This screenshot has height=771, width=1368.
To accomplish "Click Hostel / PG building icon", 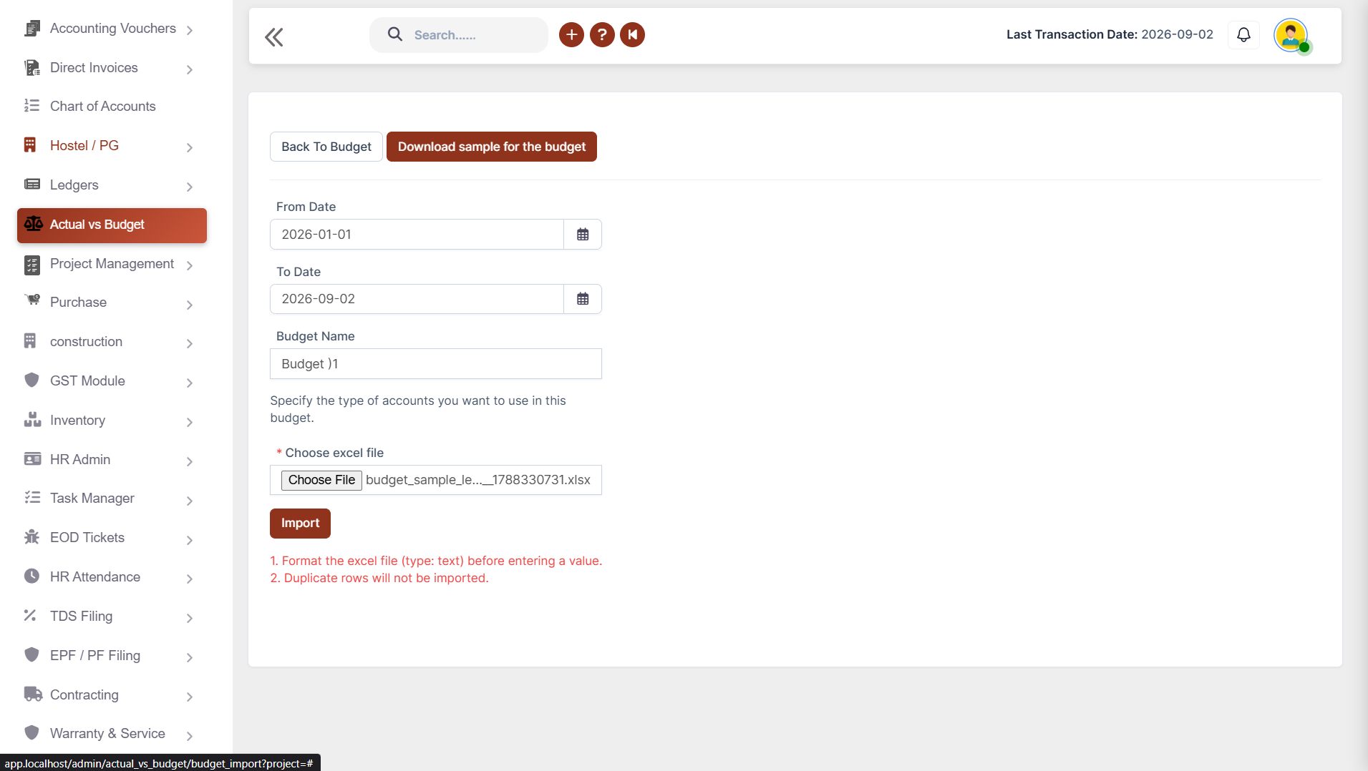I will click(30, 145).
